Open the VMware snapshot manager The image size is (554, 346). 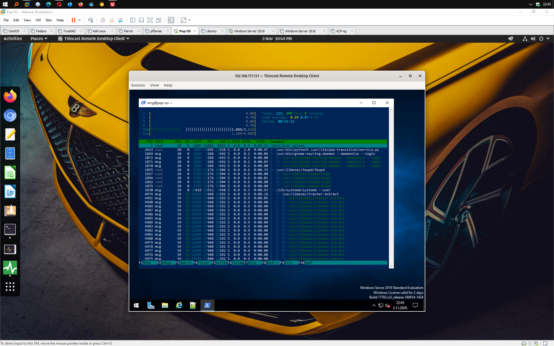pos(120,20)
